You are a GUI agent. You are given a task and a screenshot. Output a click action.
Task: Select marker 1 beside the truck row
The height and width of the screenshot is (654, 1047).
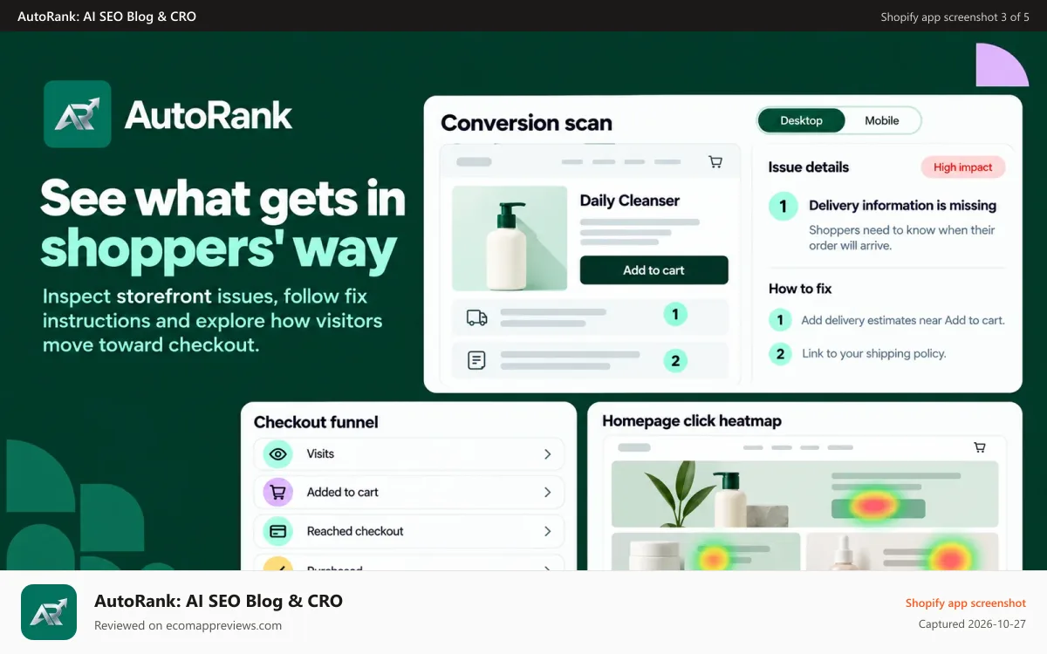(675, 314)
